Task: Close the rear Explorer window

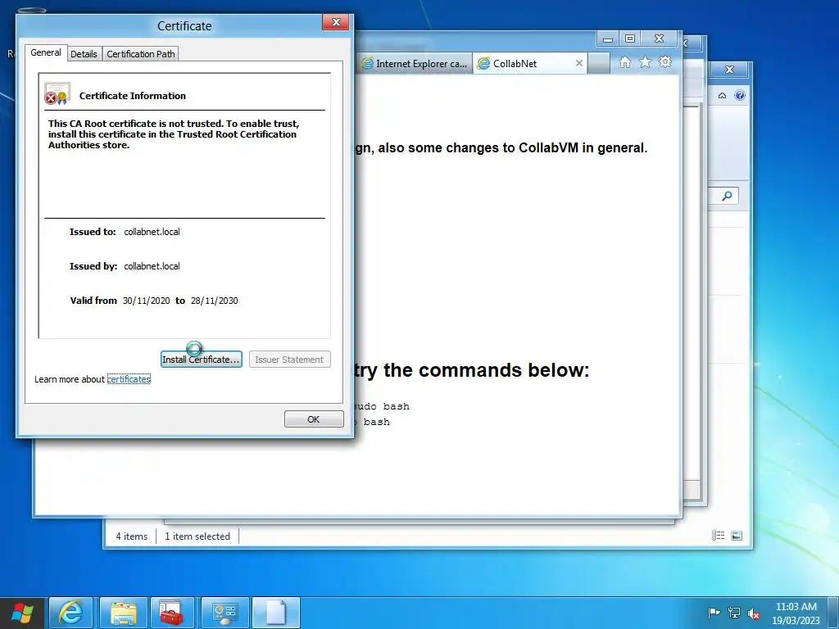Action: point(729,70)
